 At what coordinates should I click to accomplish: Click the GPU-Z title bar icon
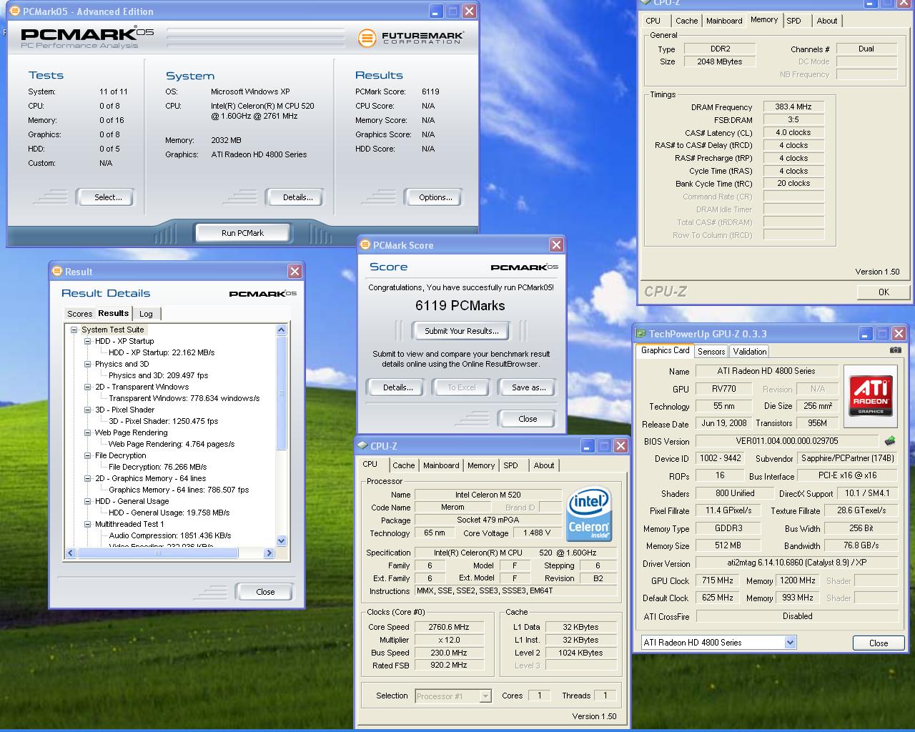tap(640, 334)
